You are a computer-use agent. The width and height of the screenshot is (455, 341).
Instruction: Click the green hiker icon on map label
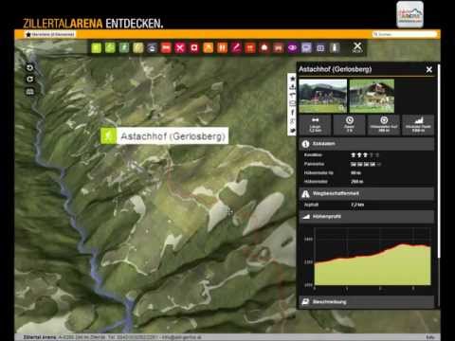pyautogui.click(x=109, y=136)
